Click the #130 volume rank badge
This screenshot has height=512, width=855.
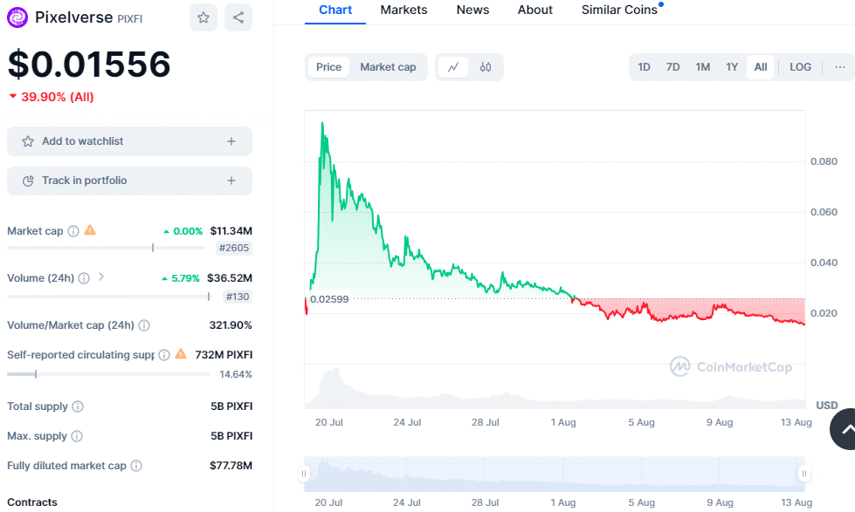point(238,297)
